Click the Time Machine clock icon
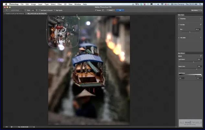The image size is (205, 130). pos(148,4)
